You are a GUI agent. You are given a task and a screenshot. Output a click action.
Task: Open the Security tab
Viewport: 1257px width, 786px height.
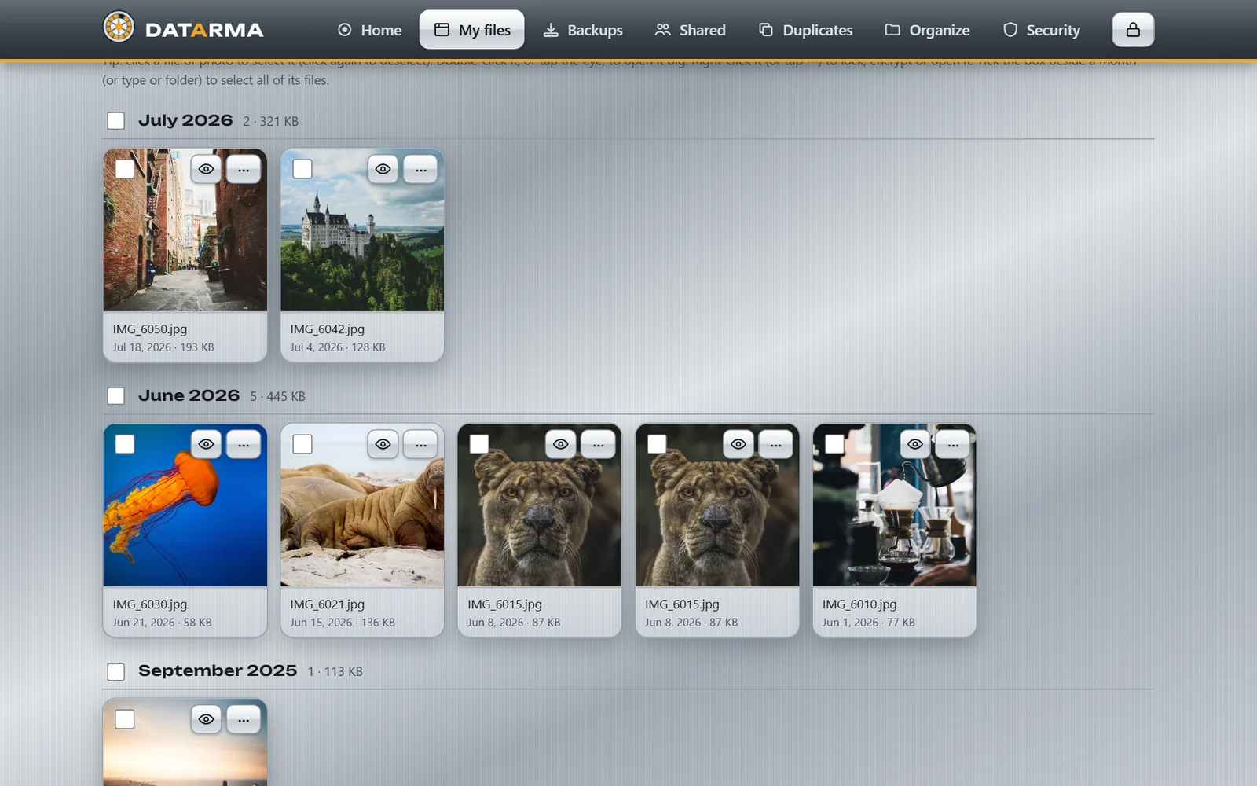pos(1042,30)
